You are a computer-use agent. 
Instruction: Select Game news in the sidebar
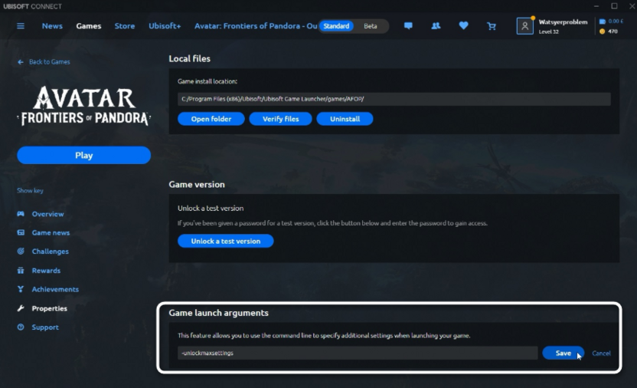click(x=51, y=232)
